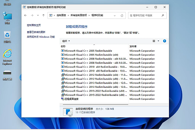Image resolution: width=195 pixels, height=130 pixels.
Task: Click 程序和功能 in the breadcrumb
Action: pos(97,15)
